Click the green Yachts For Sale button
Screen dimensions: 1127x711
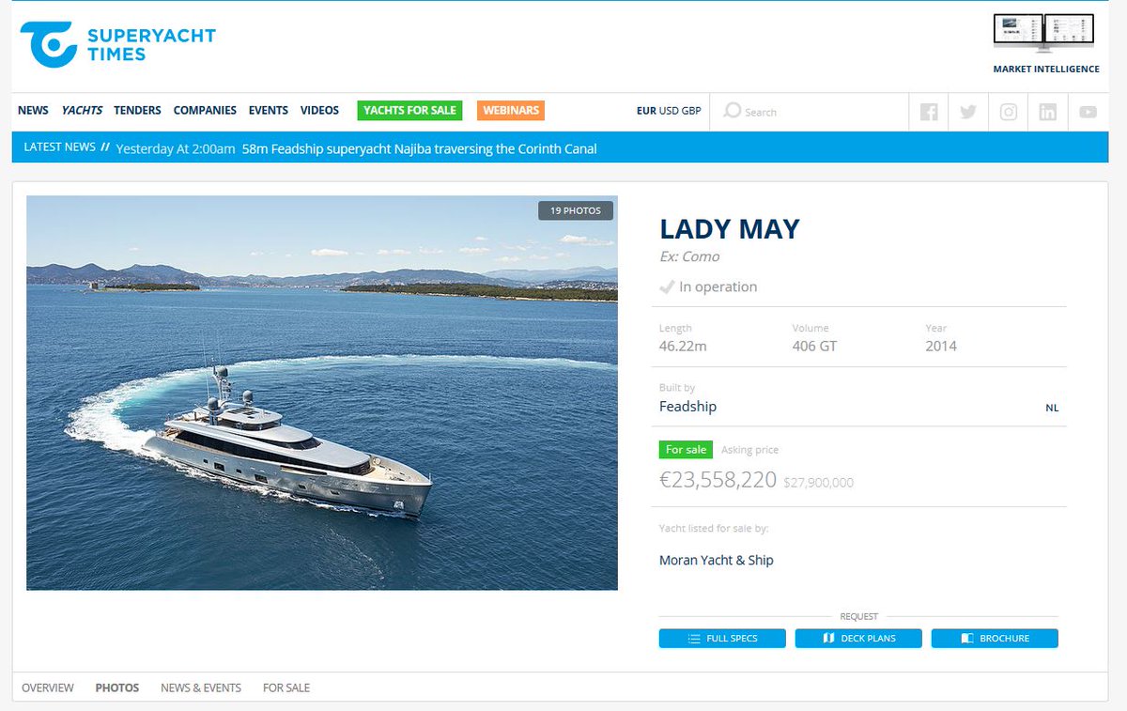410,110
